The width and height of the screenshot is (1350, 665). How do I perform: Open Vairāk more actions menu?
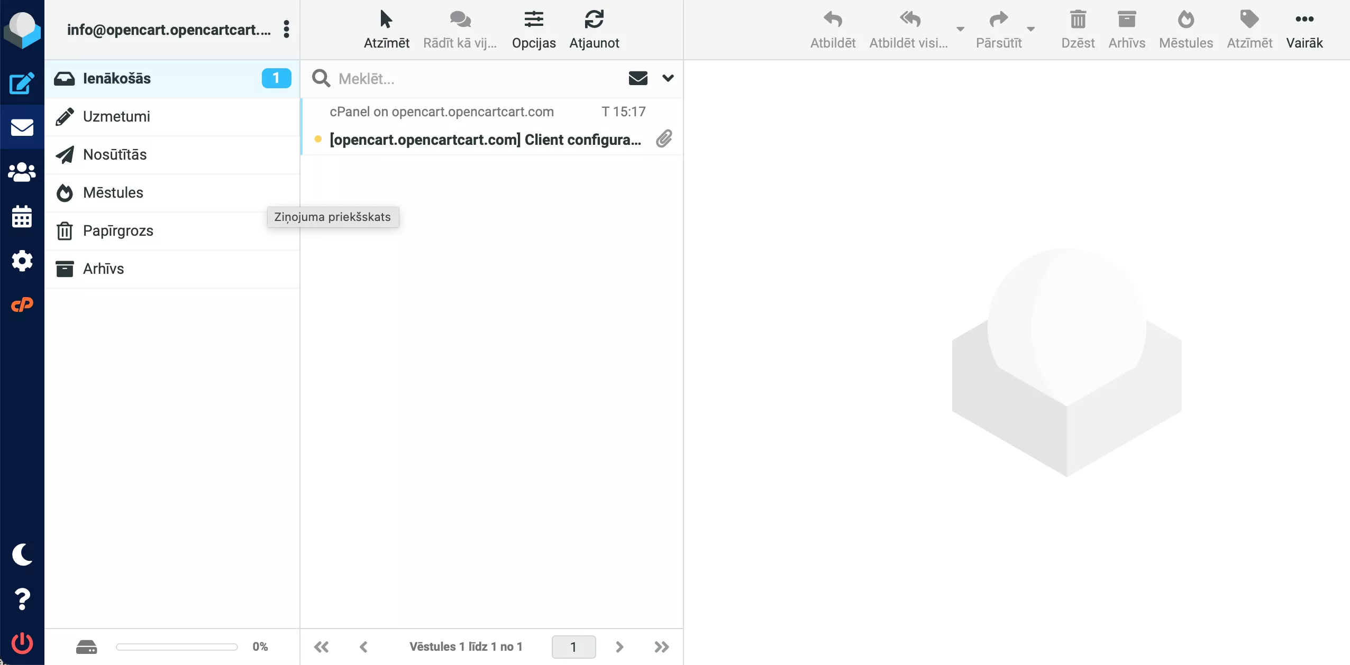point(1304,30)
